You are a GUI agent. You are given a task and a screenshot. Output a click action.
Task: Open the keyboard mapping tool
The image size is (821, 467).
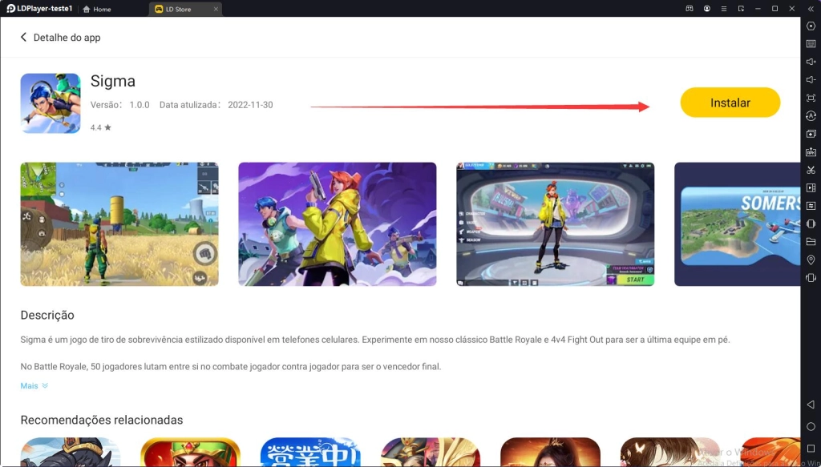click(x=811, y=44)
